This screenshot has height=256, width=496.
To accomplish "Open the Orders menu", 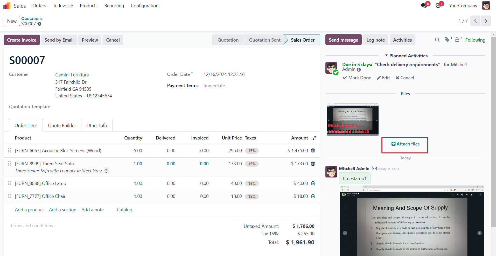I will click(39, 6).
